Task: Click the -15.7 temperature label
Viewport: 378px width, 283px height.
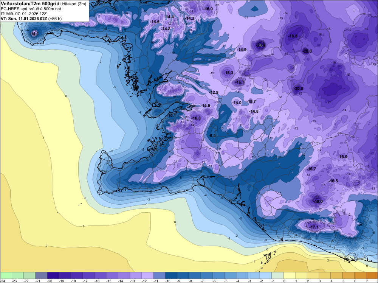Action: coord(251,101)
